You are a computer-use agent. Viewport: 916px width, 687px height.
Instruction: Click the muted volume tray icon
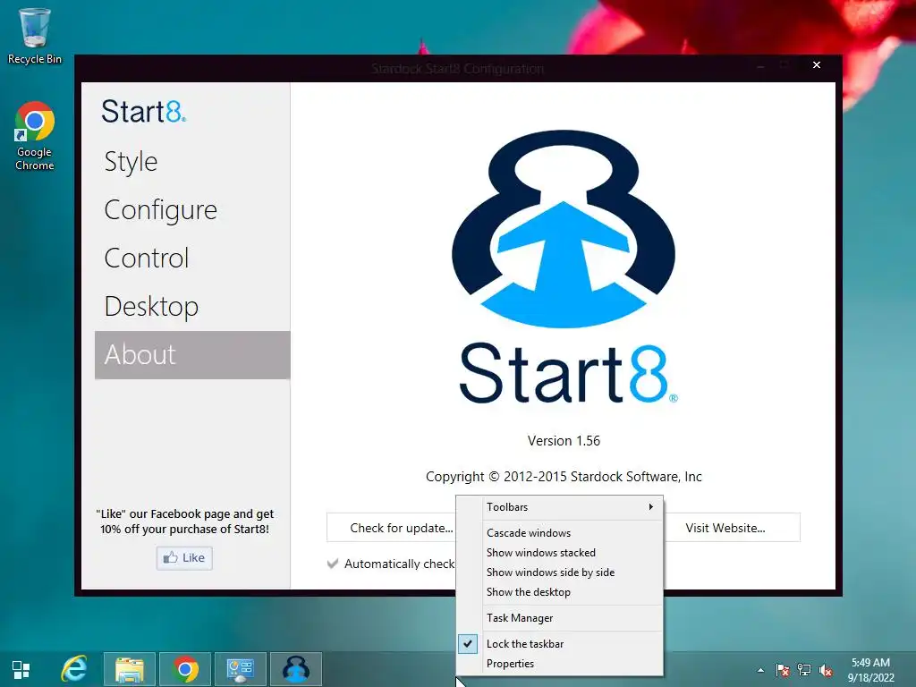[x=826, y=670]
